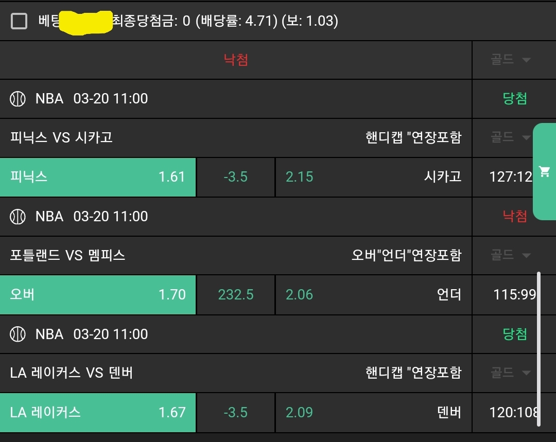Screen dimensions: 556x442
Task: Expand 골드 dropdown for 포틀랜드 VS 멤피스
Action: pos(510,255)
